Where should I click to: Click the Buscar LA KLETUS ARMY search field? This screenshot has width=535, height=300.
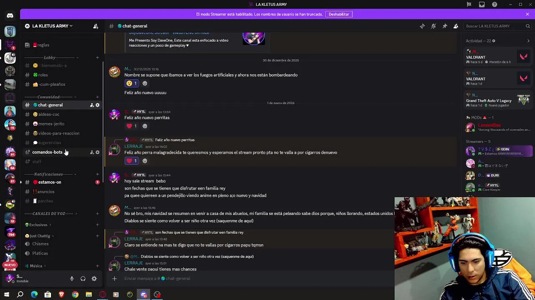[x=497, y=26]
